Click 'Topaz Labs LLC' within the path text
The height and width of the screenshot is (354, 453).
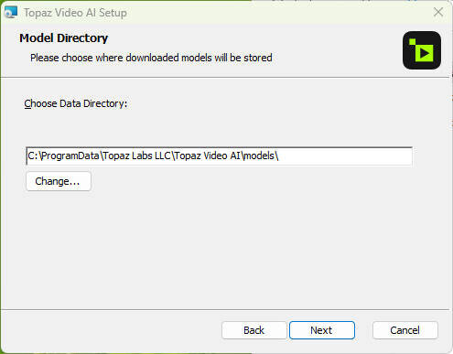(x=137, y=156)
